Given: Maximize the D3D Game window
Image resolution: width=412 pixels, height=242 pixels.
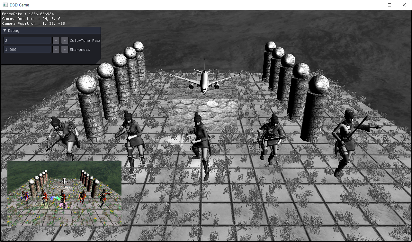Looking at the screenshot, I should coord(390,5).
